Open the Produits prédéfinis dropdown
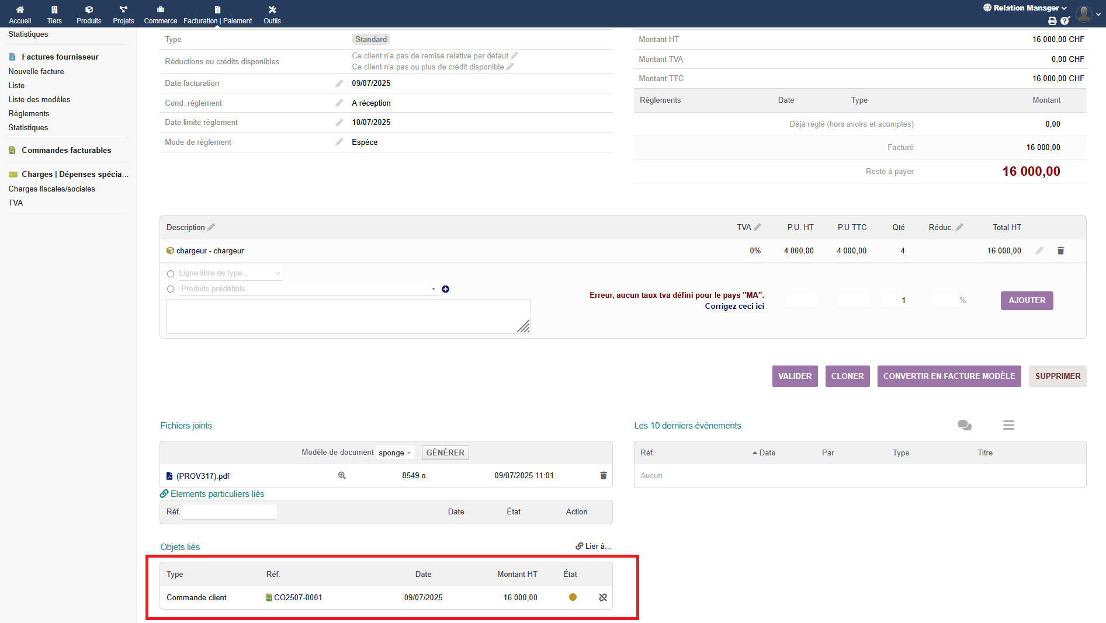This screenshot has width=1106, height=623. (308, 289)
